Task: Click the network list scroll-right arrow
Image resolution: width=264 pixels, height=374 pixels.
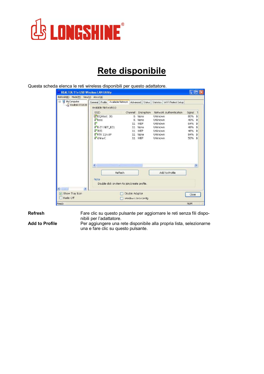Action: pyautogui.click(x=196, y=165)
